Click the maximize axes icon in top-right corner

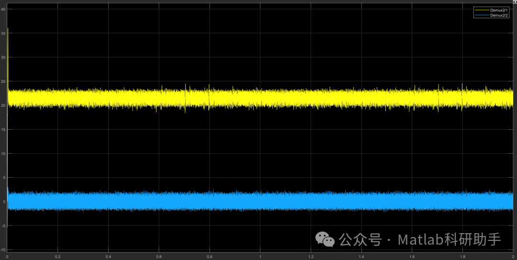tap(515, 1)
